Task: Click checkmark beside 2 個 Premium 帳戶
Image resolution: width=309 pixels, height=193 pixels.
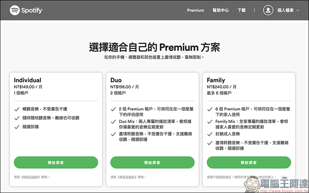Action: [113, 109]
